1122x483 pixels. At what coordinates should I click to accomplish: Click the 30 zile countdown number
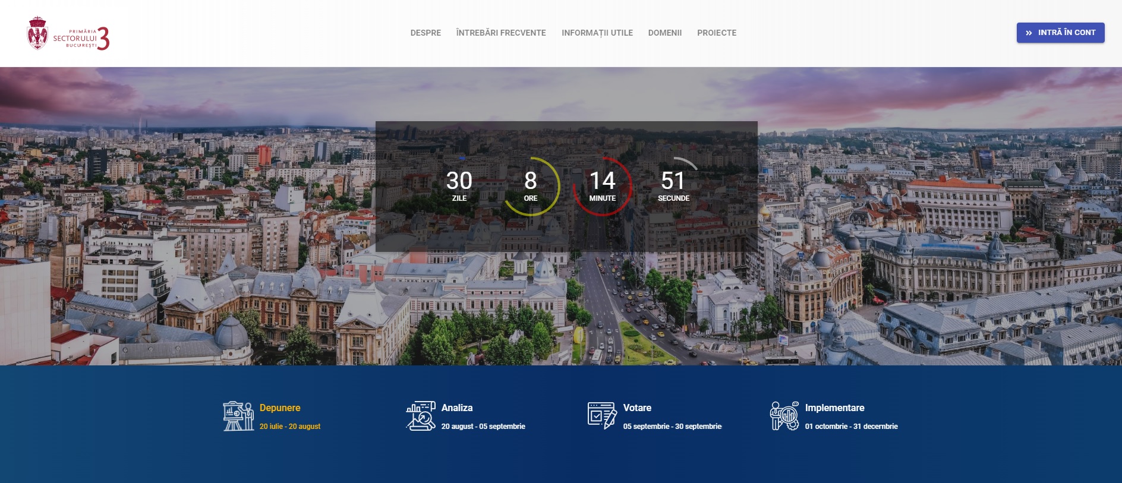point(459,181)
